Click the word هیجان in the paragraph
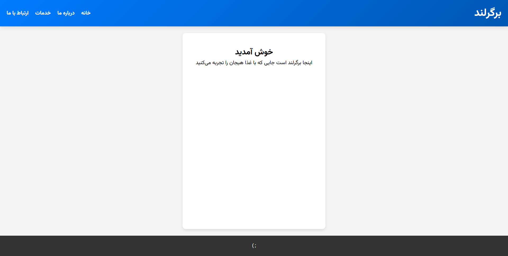Image resolution: width=508 pixels, height=256 pixels. point(236,63)
